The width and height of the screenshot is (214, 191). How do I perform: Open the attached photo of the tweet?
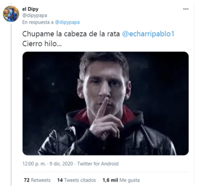tap(106, 104)
